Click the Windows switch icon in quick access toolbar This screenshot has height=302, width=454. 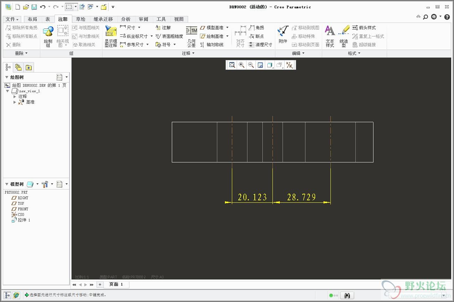pos(90,7)
